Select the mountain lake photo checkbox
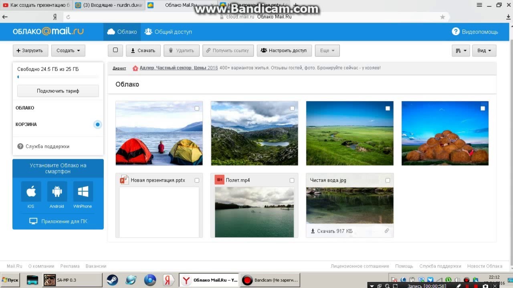Image resolution: width=513 pixels, height=288 pixels. pos(292,108)
